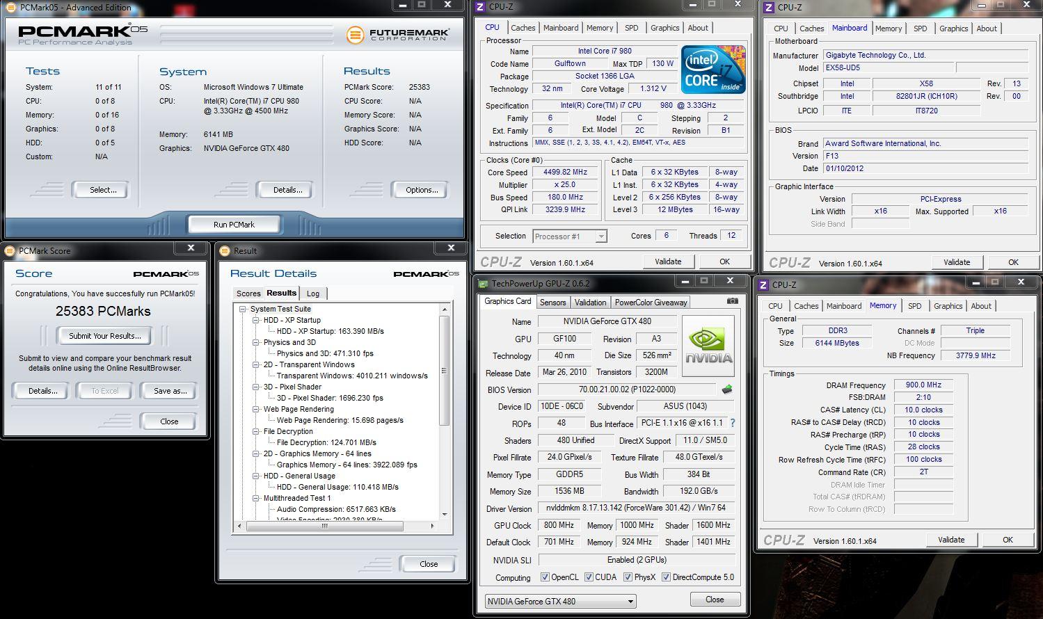1043x619 pixels.
Task: Click Close button in GPU-Z window
Action: [x=715, y=600]
